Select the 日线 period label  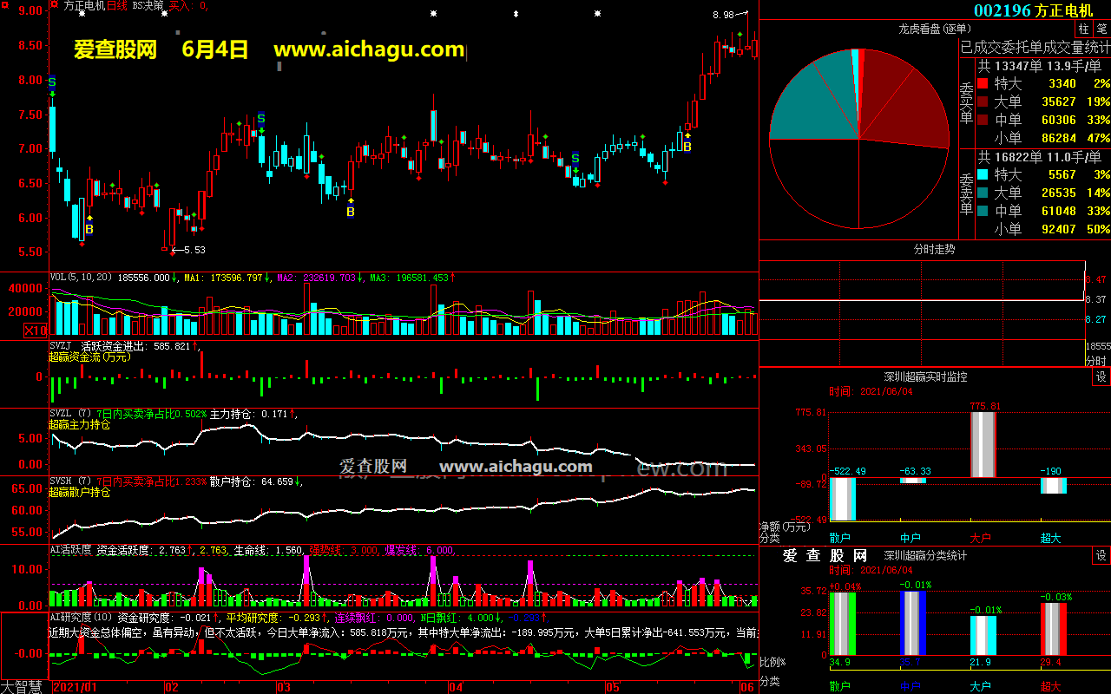tap(117, 5)
